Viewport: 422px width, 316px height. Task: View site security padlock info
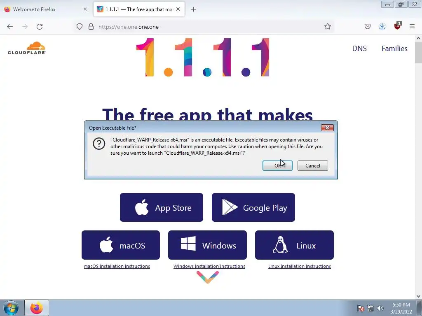point(91,27)
